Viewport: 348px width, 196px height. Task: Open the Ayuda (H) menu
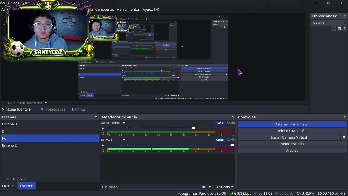click(151, 9)
